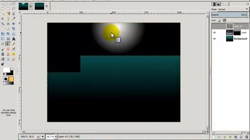Open the zoom percentage dropdown arrow
The width and height of the screenshot is (250, 140).
pos(56,136)
